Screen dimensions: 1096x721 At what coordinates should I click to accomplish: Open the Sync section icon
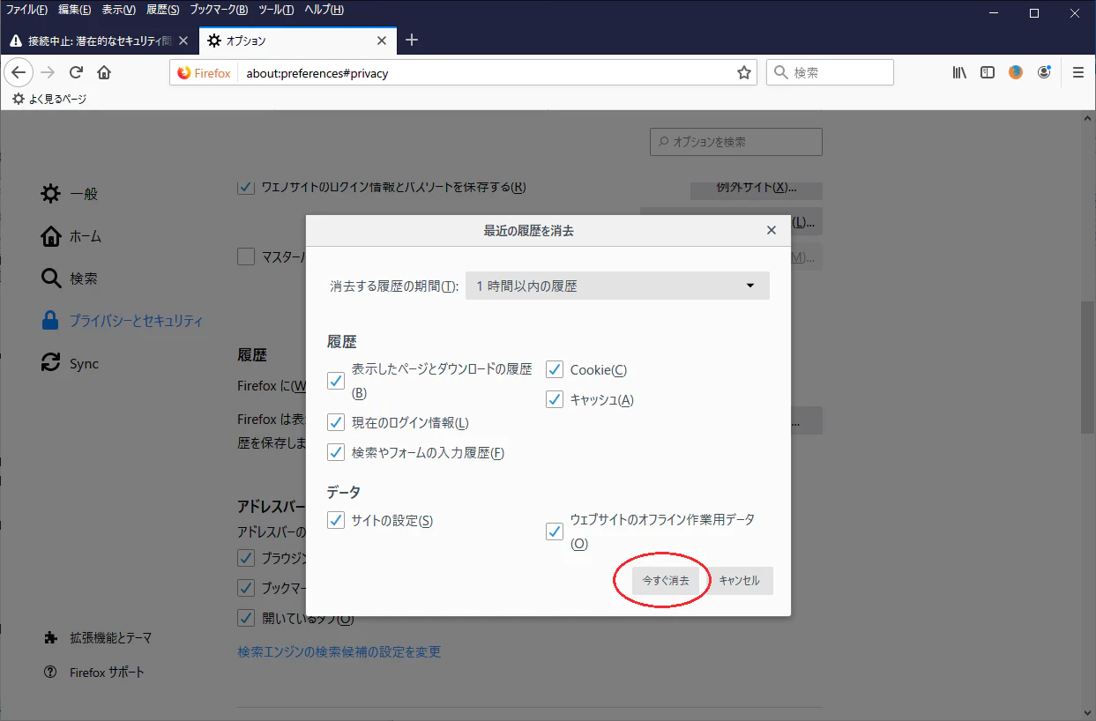52,362
